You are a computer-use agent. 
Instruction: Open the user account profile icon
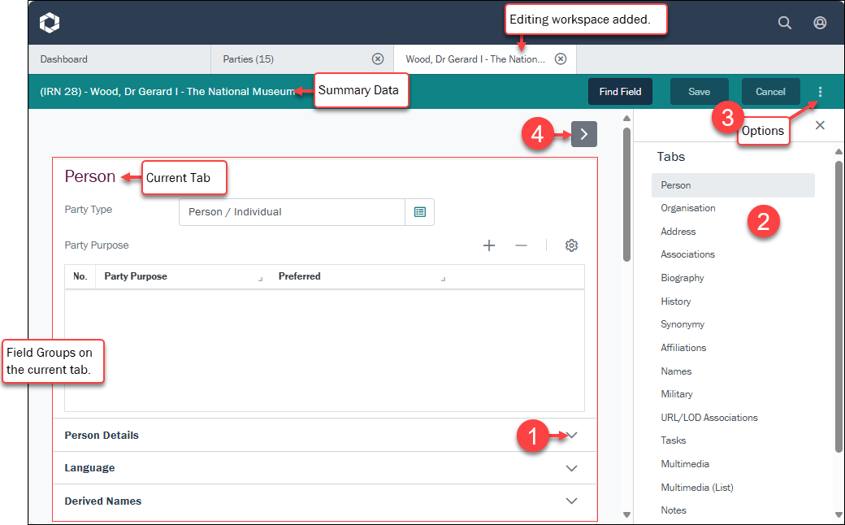coord(820,23)
